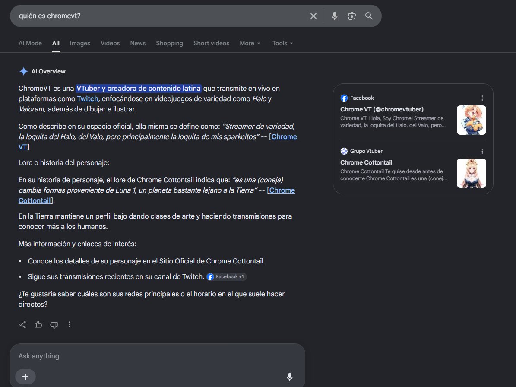Open the Chrome VT (@chromevtuber) result

382,109
